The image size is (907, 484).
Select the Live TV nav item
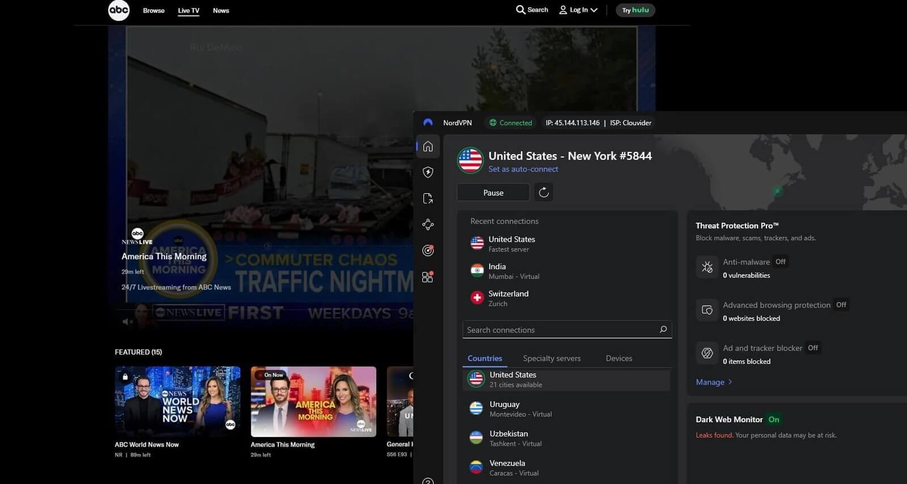(188, 11)
